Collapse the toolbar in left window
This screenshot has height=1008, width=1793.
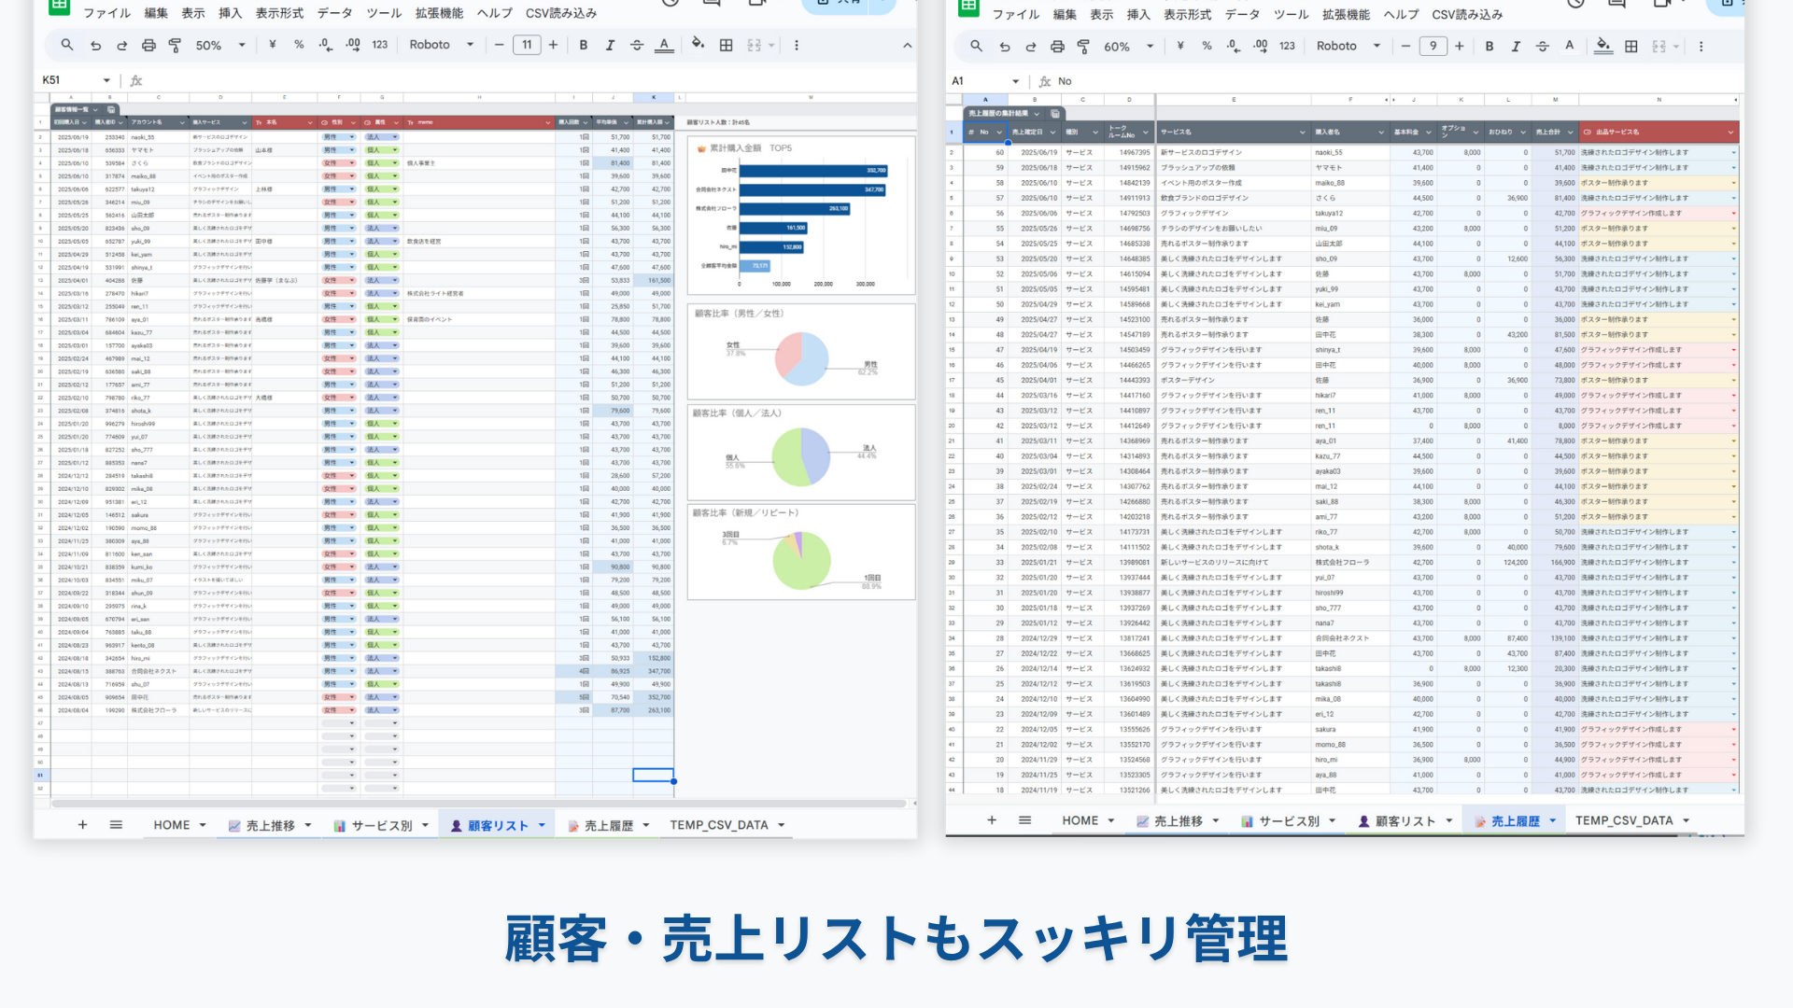click(907, 45)
